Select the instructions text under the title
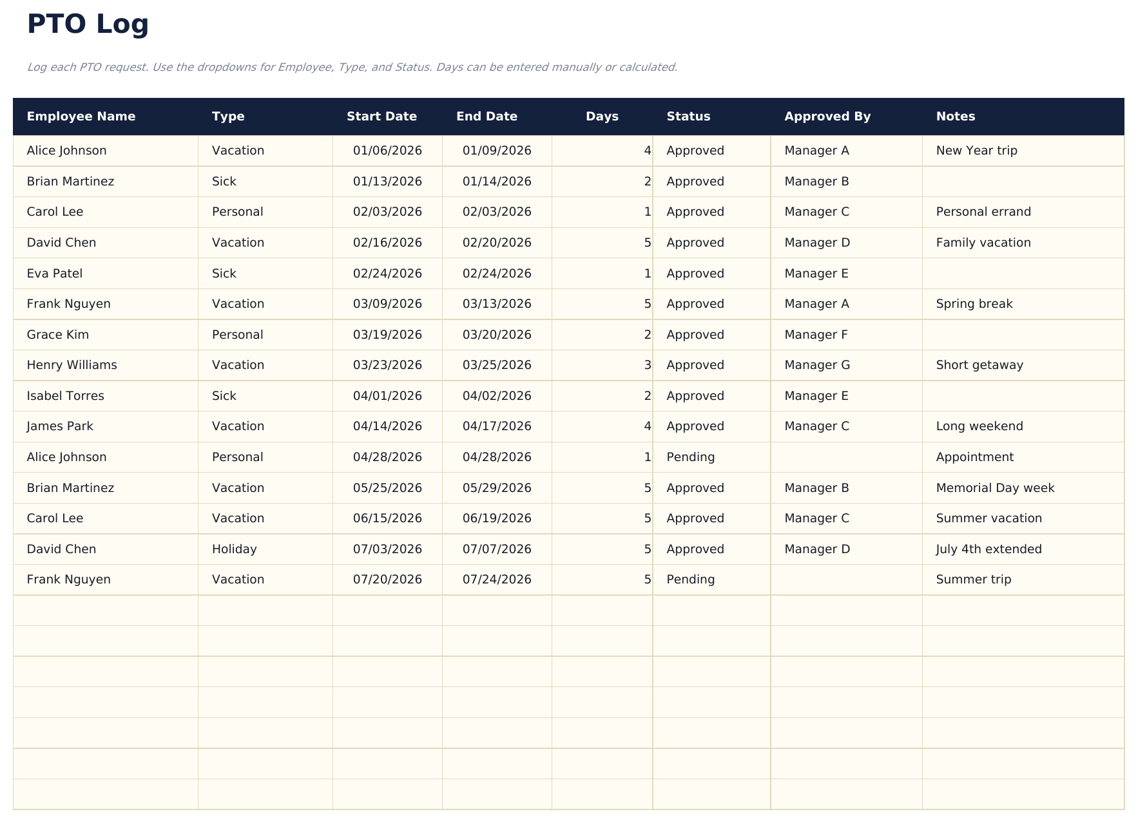This screenshot has width=1138, height=823. 352,66
